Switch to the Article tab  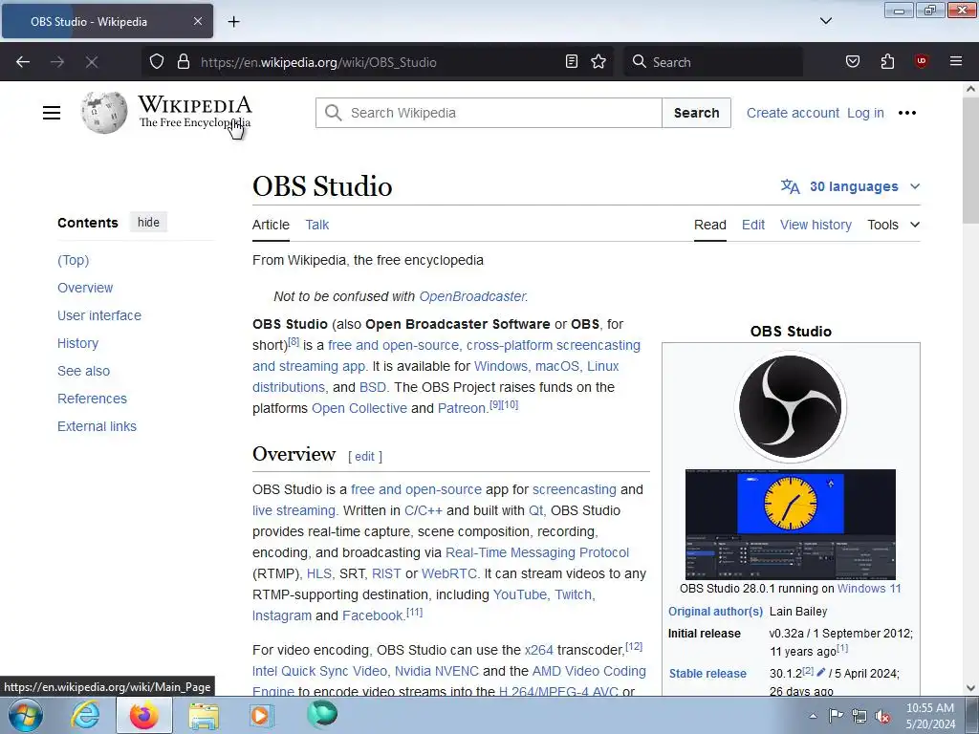[x=271, y=225]
